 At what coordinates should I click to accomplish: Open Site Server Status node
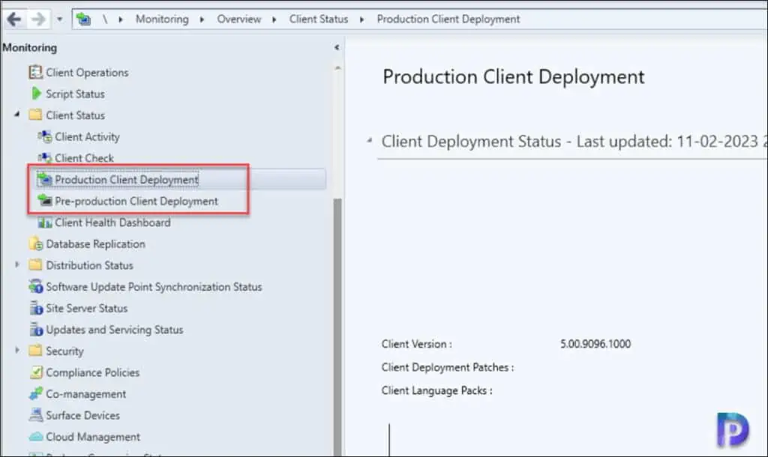coord(87,308)
